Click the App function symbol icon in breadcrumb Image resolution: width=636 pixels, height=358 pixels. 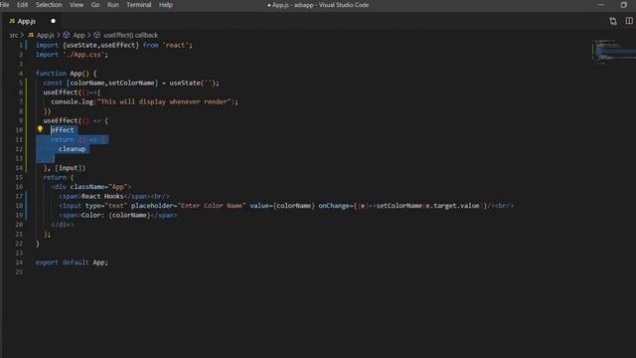point(67,36)
